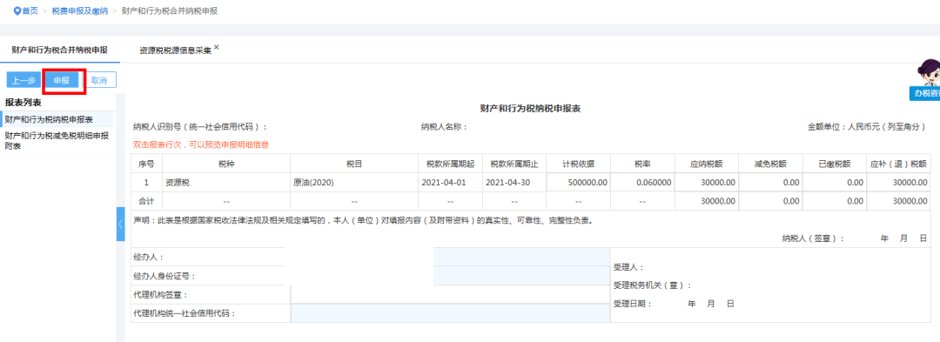Viewport: 940px width, 342px height.
Task: Click the 代理机构统一社会信用代码 input field
Action: [450, 313]
